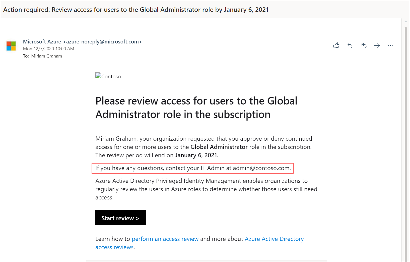Click the bold Global Administrator text in body
The image size is (410, 262).
(x=219, y=147)
